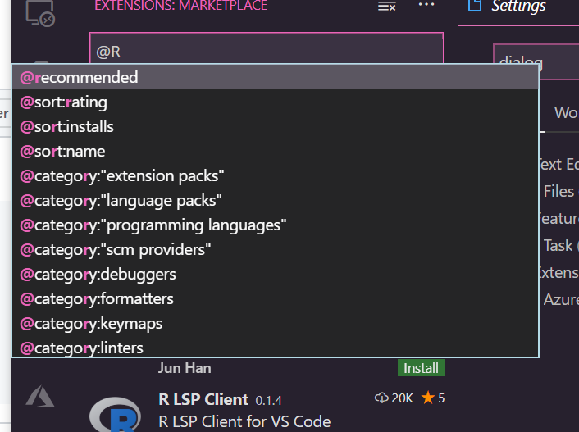Select the @recommended suggestion
The width and height of the screenshot is (579, 432).
(275, 77)
